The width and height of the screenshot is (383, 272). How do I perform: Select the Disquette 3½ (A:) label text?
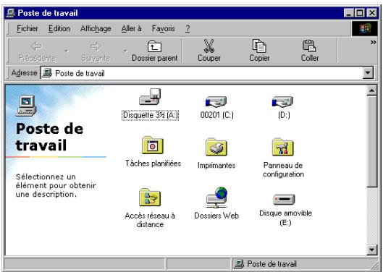point(150,115)
